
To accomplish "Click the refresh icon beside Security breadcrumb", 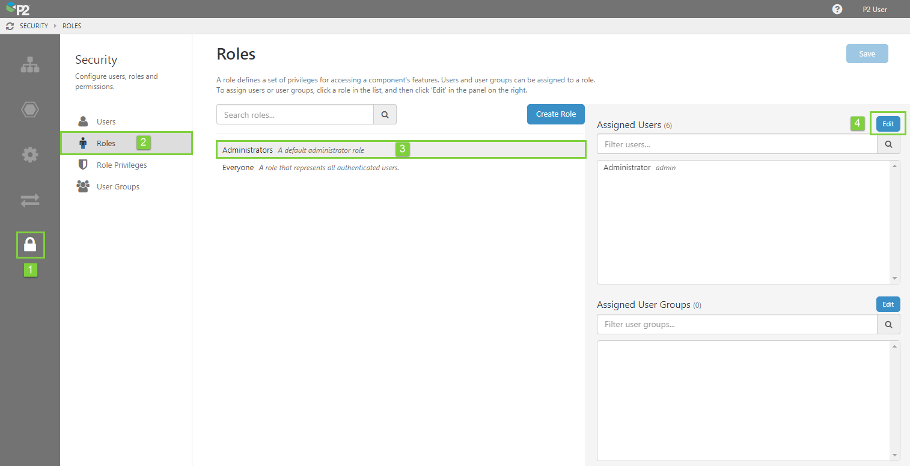I will pos(10,26).
